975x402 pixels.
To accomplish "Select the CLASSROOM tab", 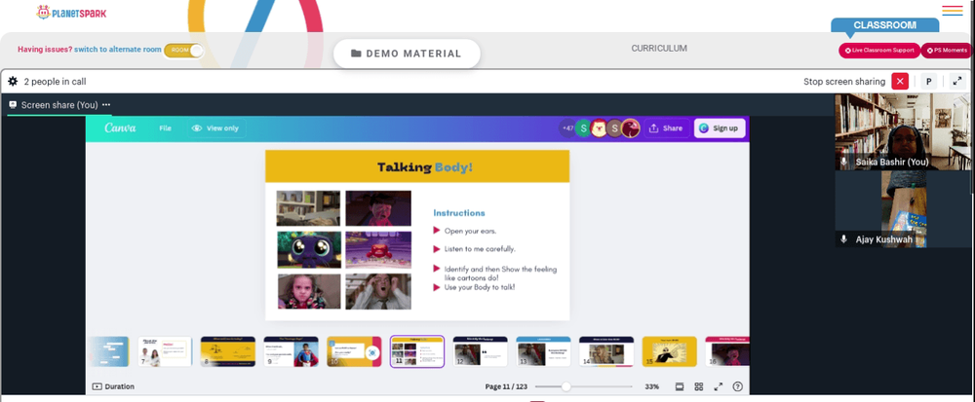I will (884, 25).
